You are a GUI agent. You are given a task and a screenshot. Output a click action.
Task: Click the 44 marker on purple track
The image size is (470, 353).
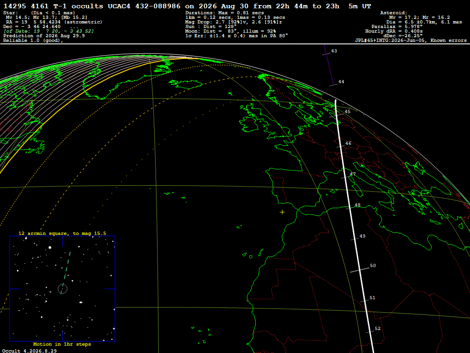click(341, 82)
